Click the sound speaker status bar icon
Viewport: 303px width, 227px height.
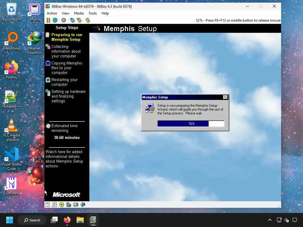[x=83, y=205]
